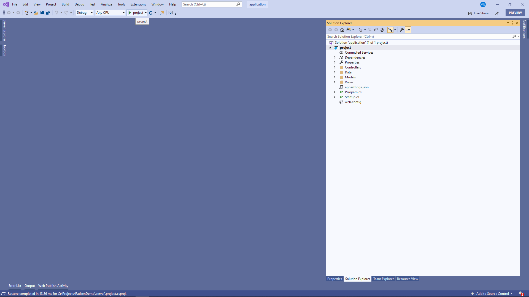Click the notifications bell in status bar
The height and width of the screenshot is (297, 529).
[520, 294]
